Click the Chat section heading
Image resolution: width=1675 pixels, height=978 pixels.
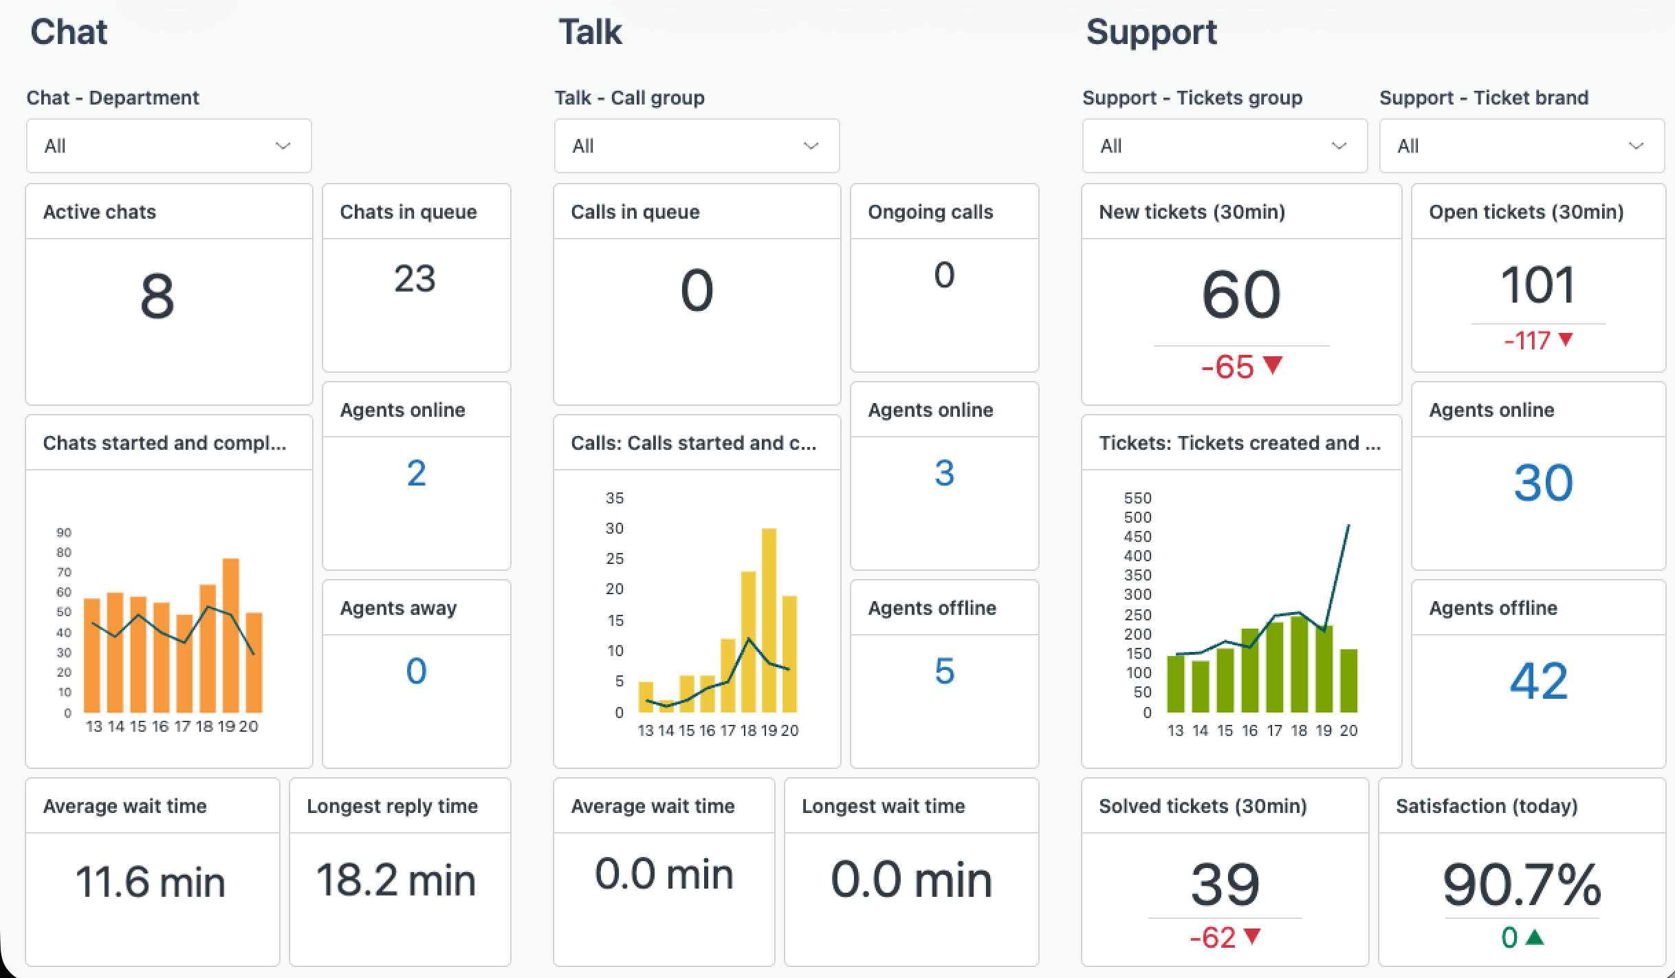69,32
